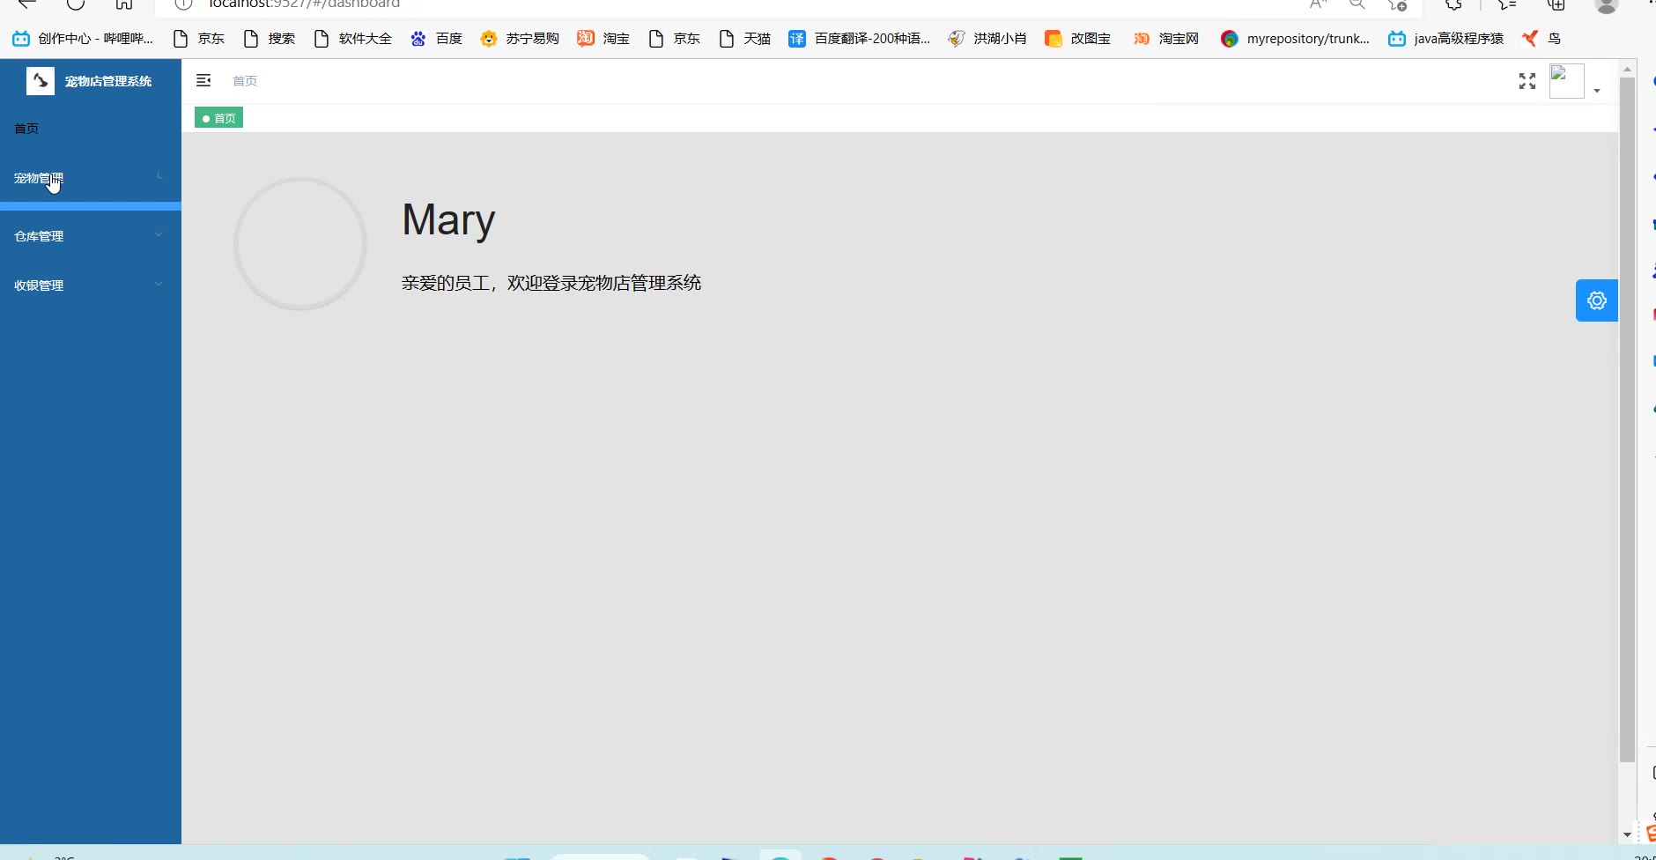Screen dimensions: 1656x860
Task: Add page to favorites with star-plus icon
Action: click(x=1398, y=4)
